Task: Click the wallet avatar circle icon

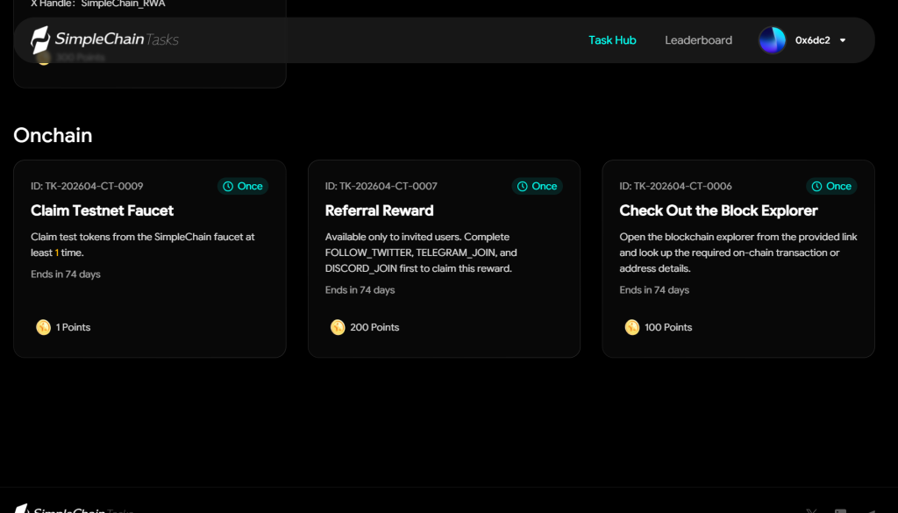Action: tap(772, 40)
